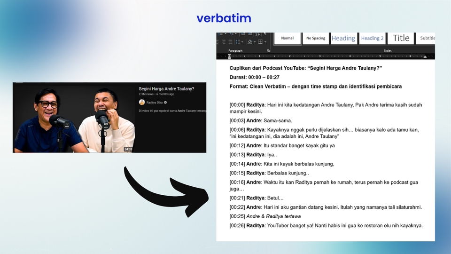Apply the No Spacing style

click(x=316, y=38)
